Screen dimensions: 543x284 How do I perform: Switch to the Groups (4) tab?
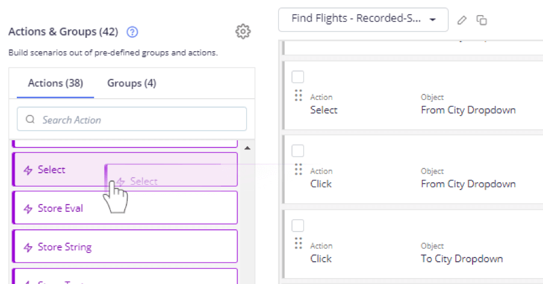tap(132, 84)
